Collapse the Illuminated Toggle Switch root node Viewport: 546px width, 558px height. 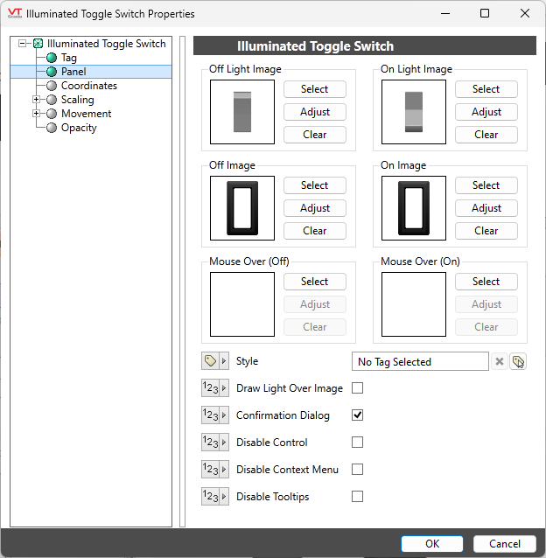point(23,44)
